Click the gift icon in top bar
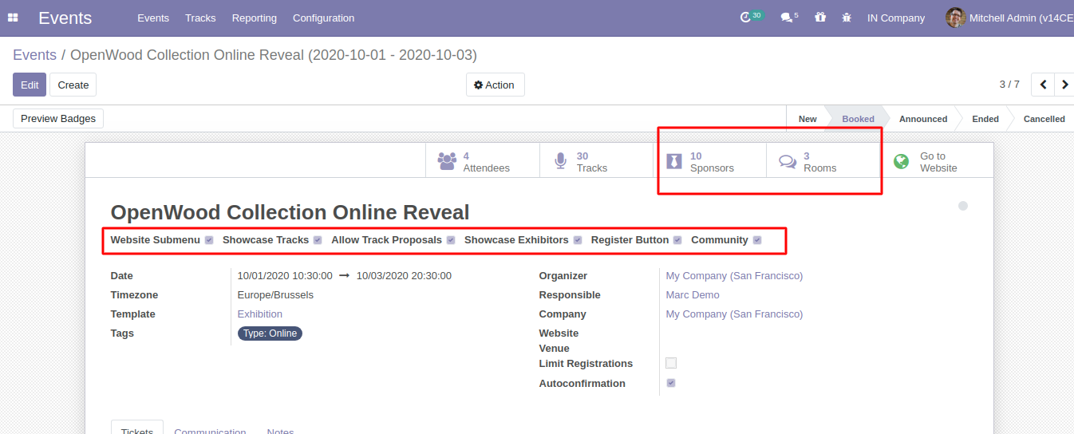This screenshot has width=1074, height=434. 820,18
